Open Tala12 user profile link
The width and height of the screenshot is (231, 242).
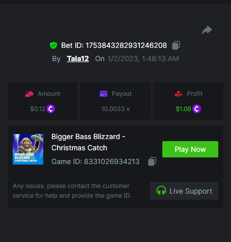[78, 59]
